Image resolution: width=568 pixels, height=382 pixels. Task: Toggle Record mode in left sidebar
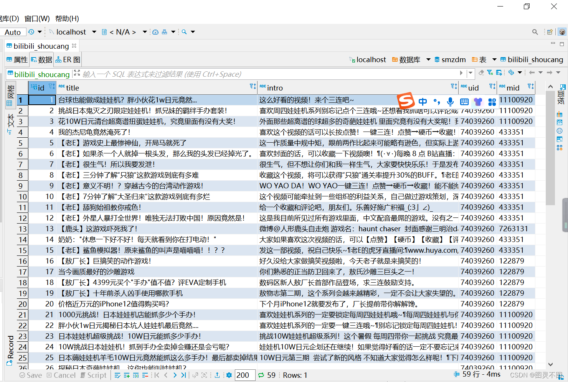(10, 351)
